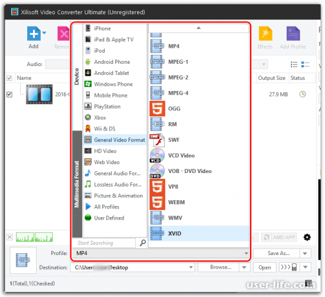Choose PlayStation category

click(x=115, y=106)
